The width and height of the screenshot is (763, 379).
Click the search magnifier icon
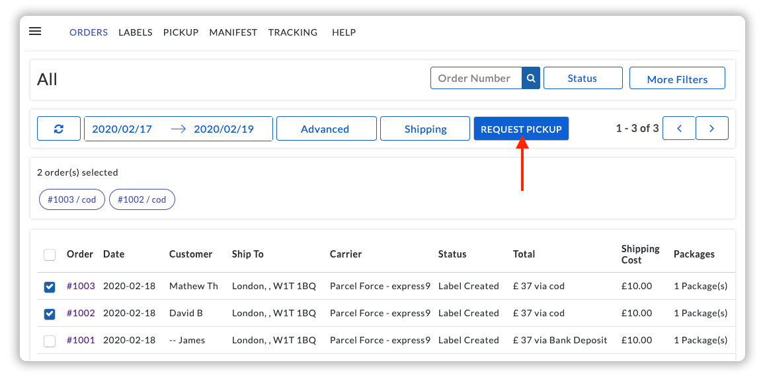click(532, 78)
